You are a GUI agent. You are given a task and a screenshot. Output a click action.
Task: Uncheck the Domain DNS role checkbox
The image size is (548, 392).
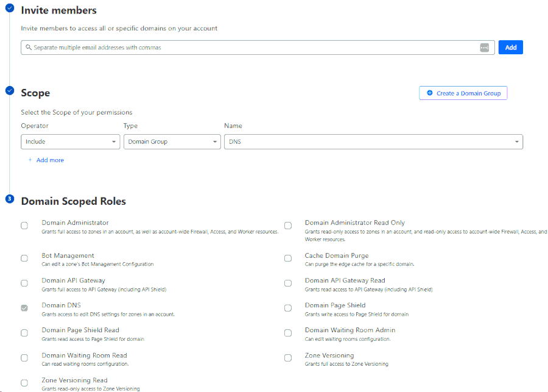(24, 308)
